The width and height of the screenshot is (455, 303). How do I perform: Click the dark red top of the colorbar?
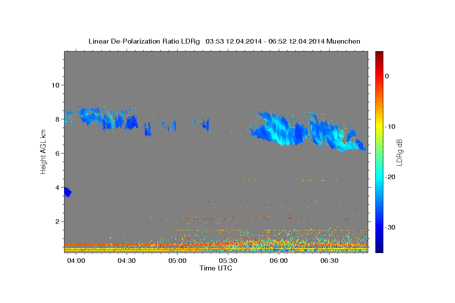coord(379,54)
